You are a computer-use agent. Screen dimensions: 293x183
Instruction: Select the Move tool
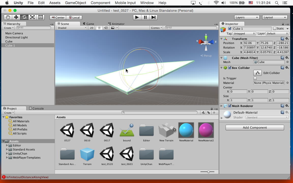16,17
